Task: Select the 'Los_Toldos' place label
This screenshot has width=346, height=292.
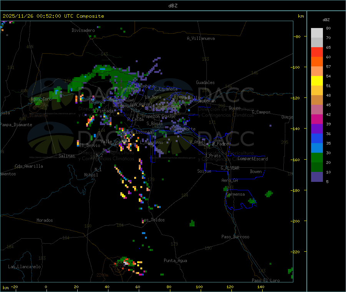Action: click(153, 220)
